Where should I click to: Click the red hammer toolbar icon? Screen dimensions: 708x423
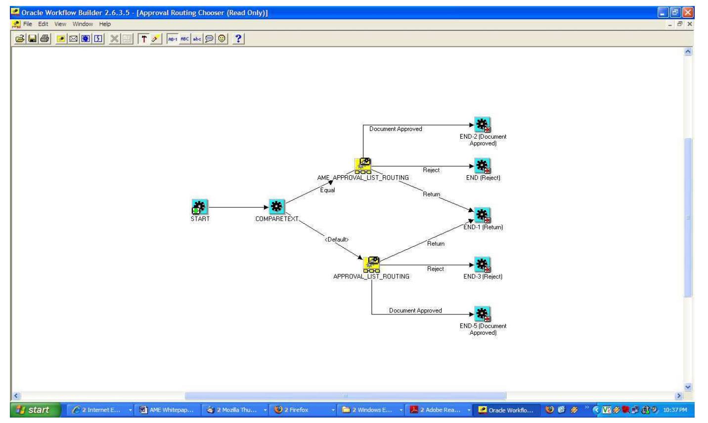[144, 39]
